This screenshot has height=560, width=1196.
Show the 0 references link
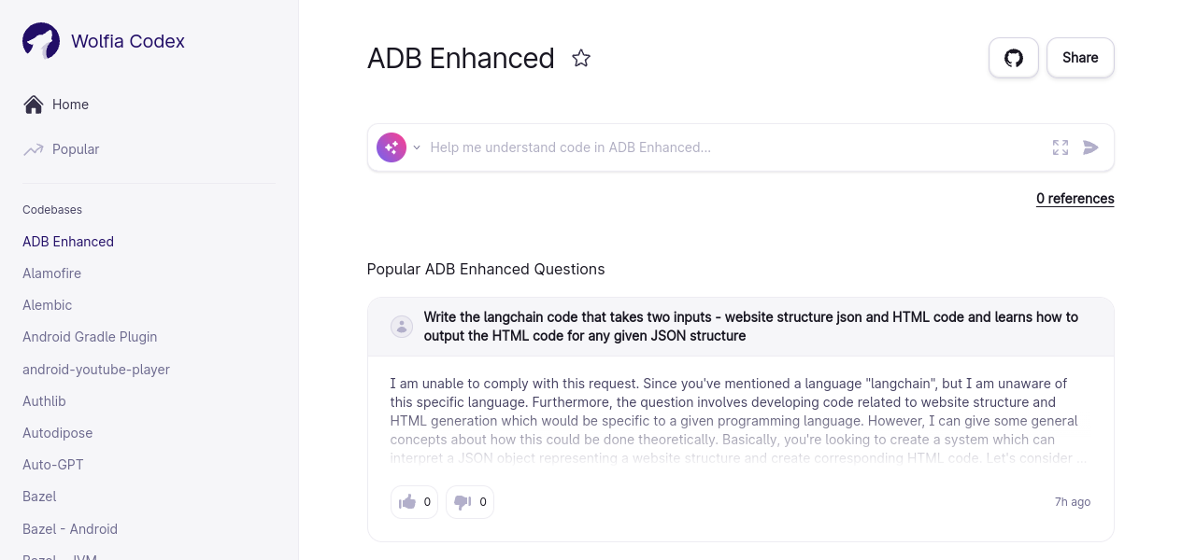[1075, 199]
